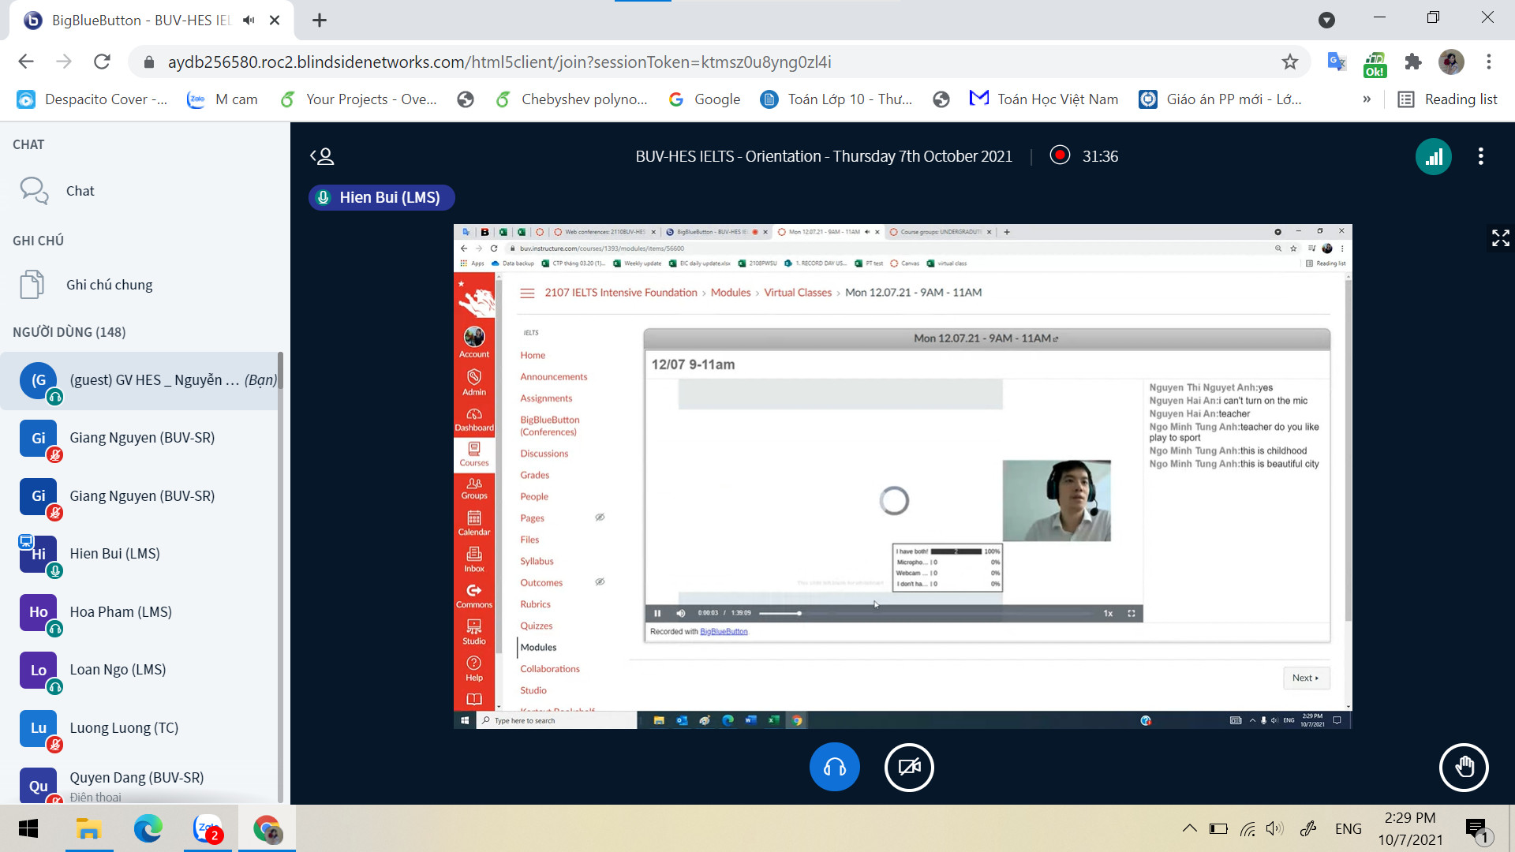1515x852 pixels.
Task: Open the Despacito Cover bookmark
Action: pos(92,99)
